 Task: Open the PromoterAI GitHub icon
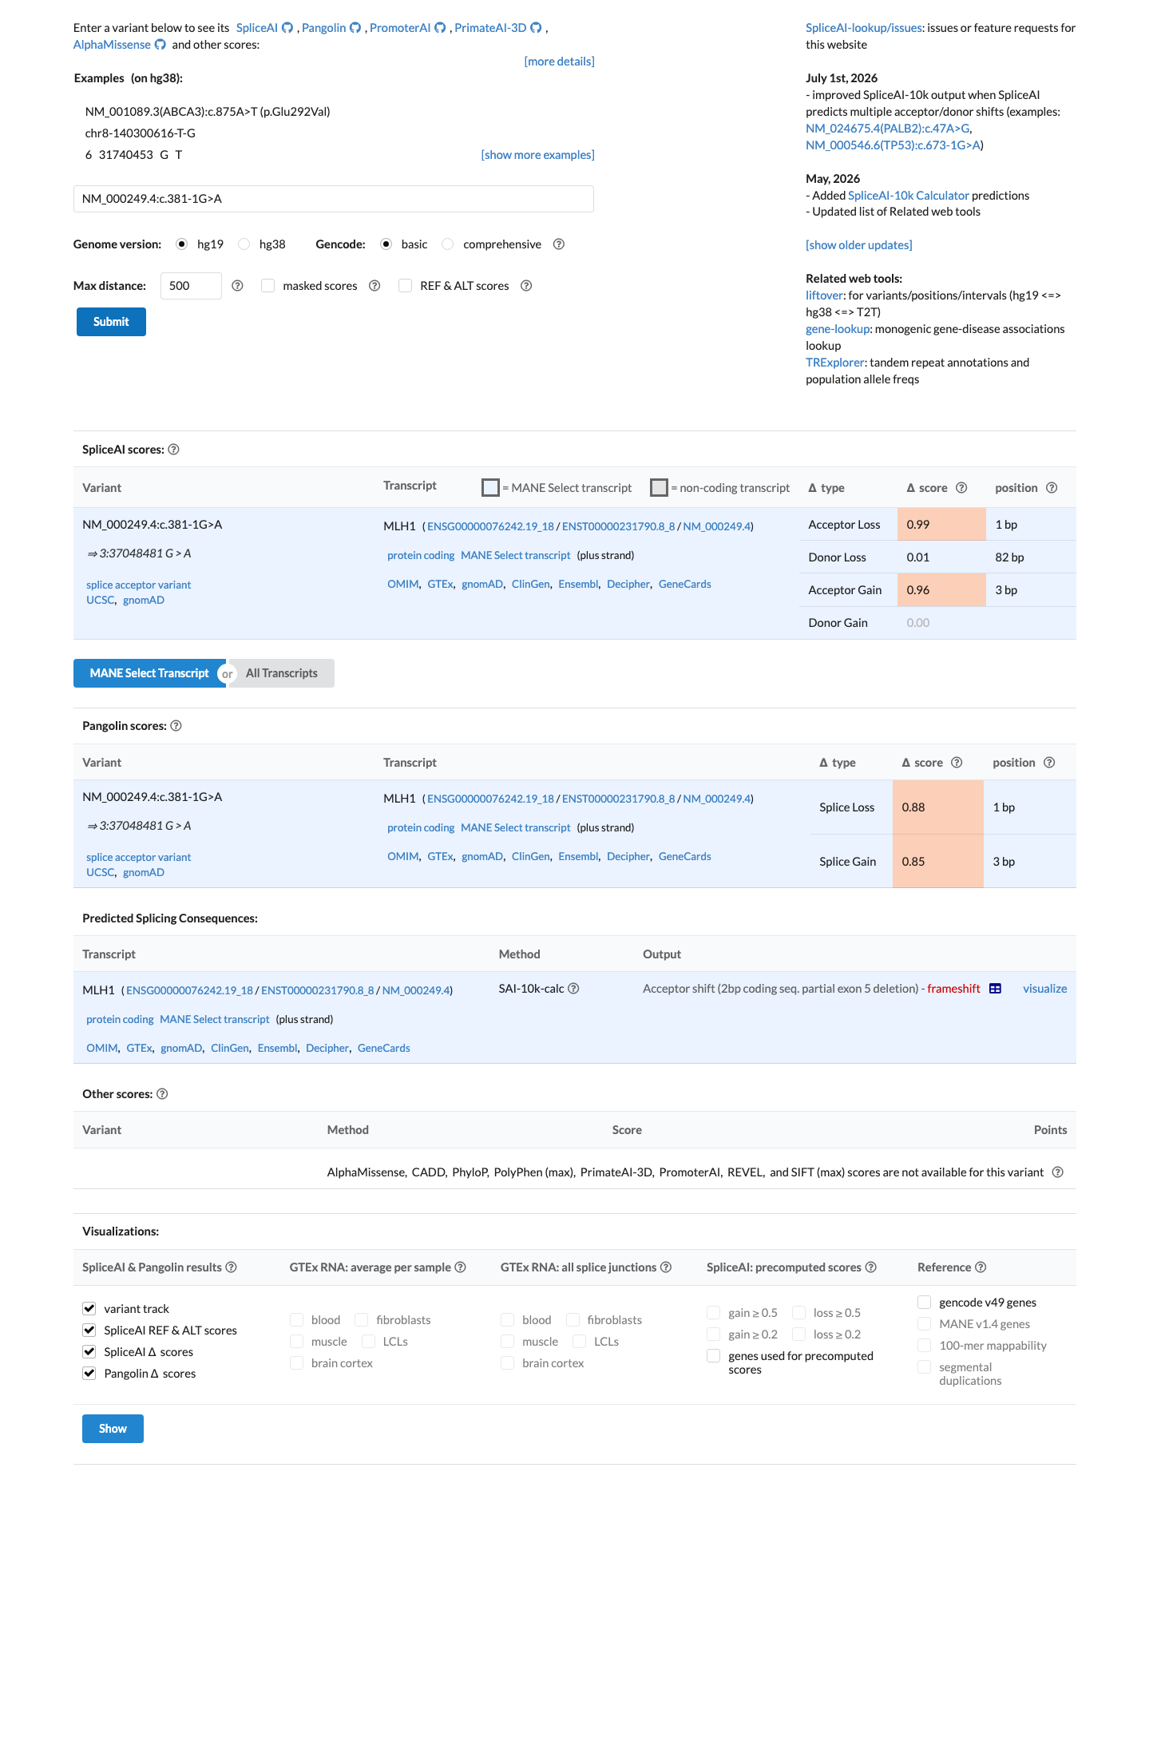(x=440, y=28)
